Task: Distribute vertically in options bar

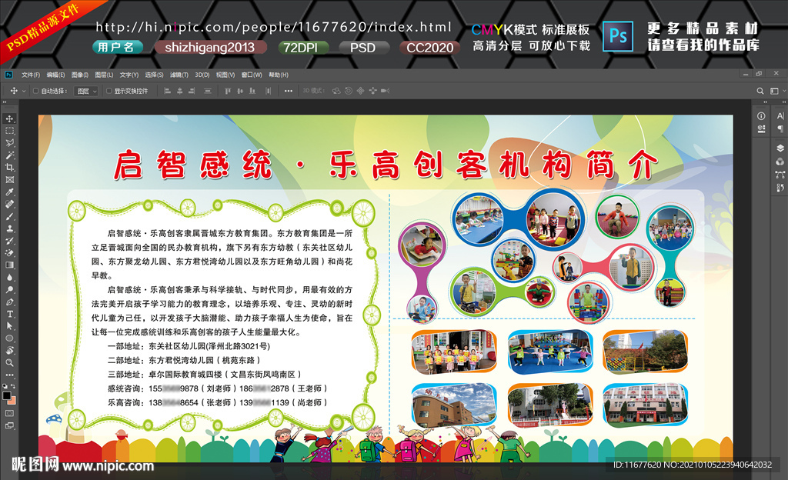Action: tap(208, 91)
